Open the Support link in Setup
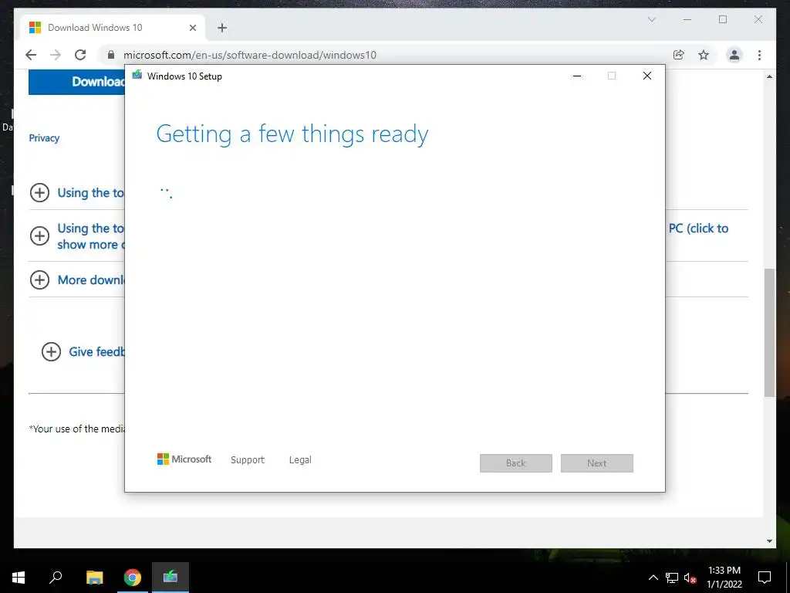Viewport: 790px width, 593px height. coord(248,459)
